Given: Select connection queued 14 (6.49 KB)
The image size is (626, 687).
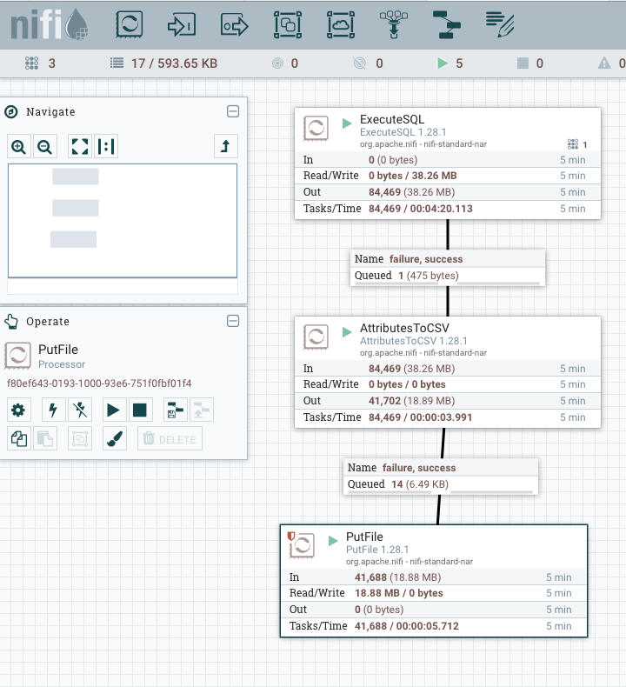Looking at the screenshot, I should pos(441,484).
